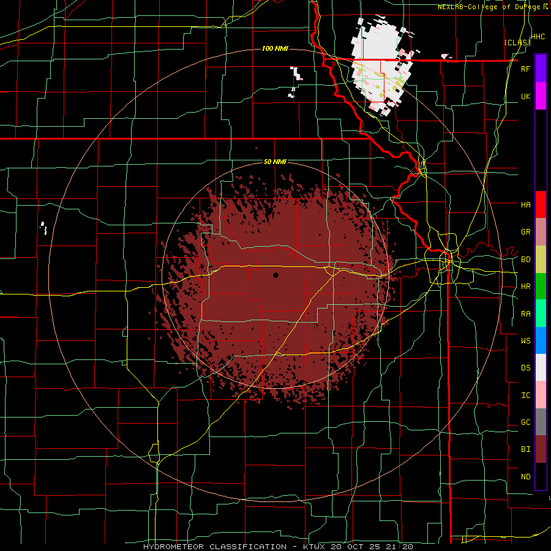Click the RA legend label
Screen dimensions: 551x551
pos(525,314)
